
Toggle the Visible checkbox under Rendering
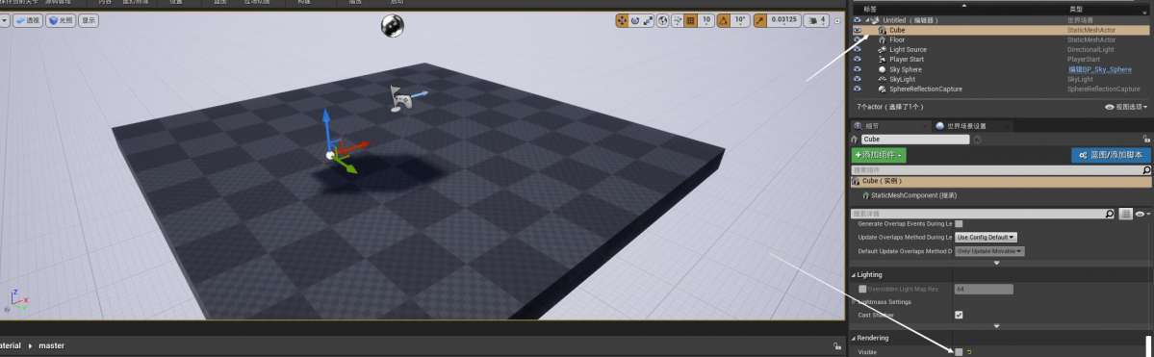959,352
